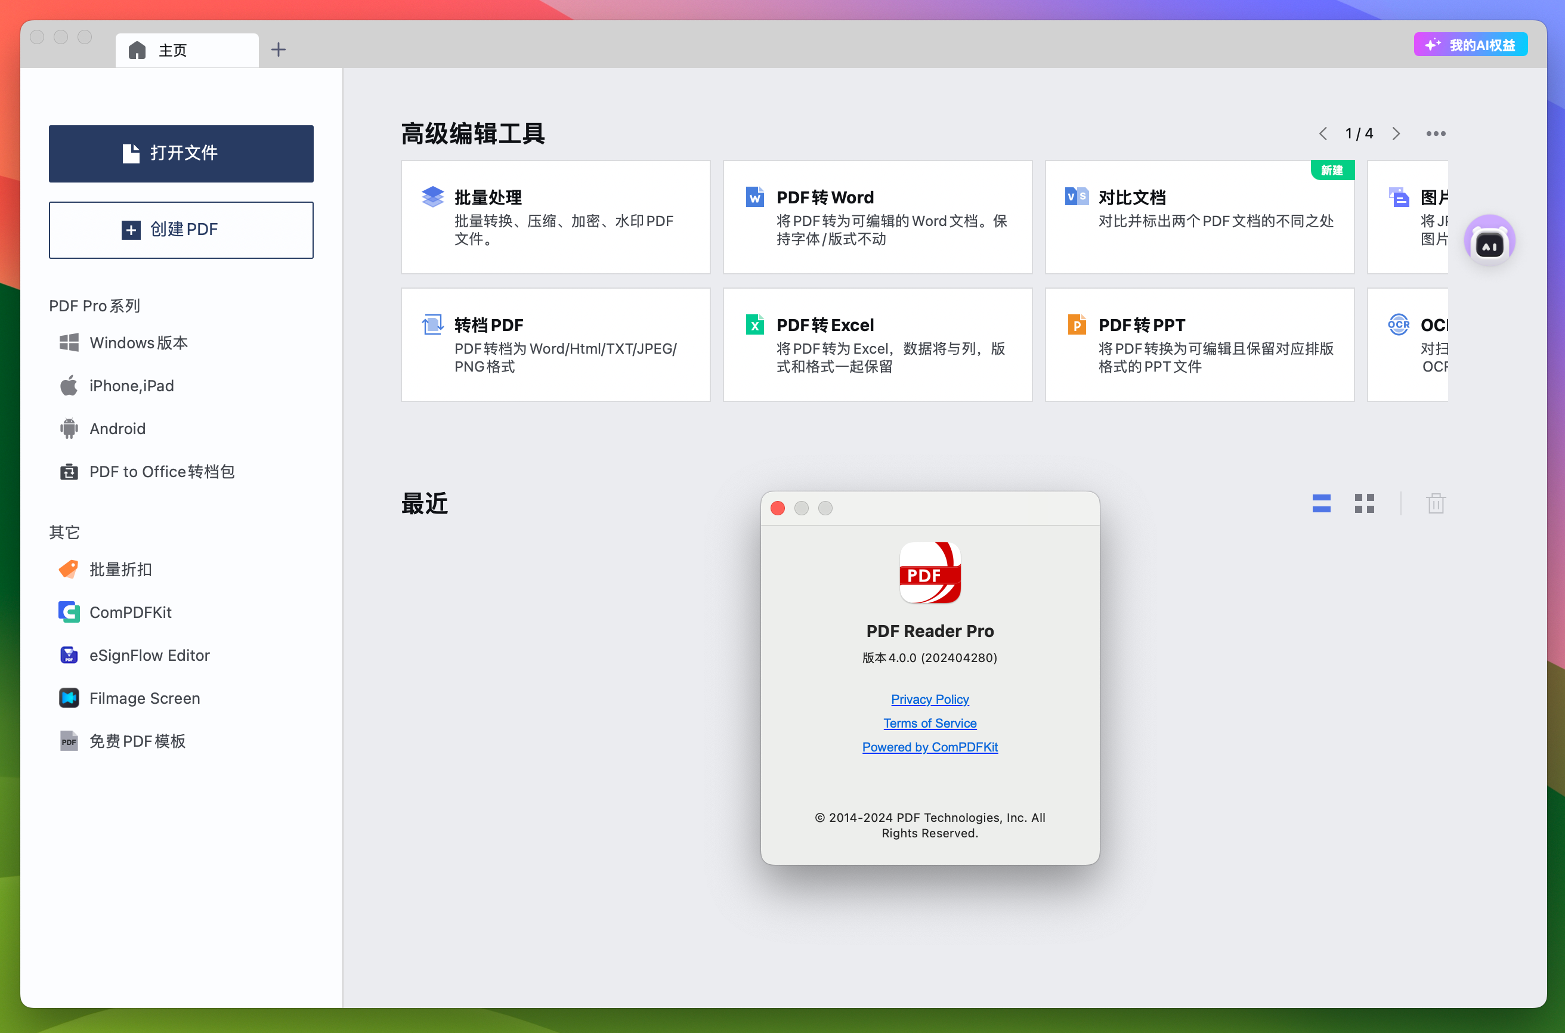The height and width of the screenshot is (1033, 1565).
Task: Click the 最近 heading
Action: (x=425, y=504)
